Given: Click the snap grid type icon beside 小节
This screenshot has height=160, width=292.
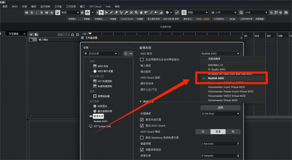Looking at the screenshot, I should tap(213, 12).
